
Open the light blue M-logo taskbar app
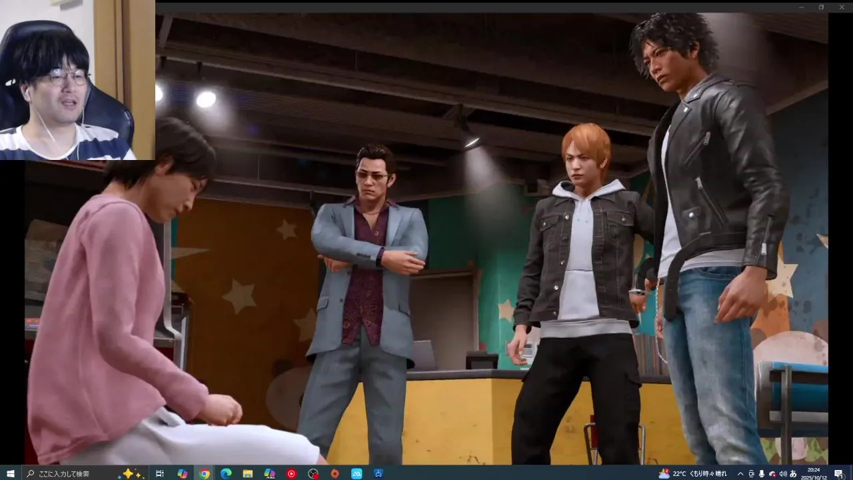click(x=357, y=473)
